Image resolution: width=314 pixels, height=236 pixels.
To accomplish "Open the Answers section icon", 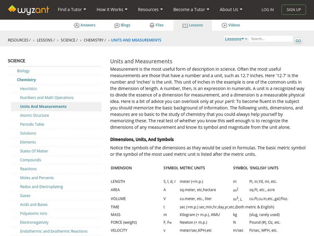I will click(77, 25).
